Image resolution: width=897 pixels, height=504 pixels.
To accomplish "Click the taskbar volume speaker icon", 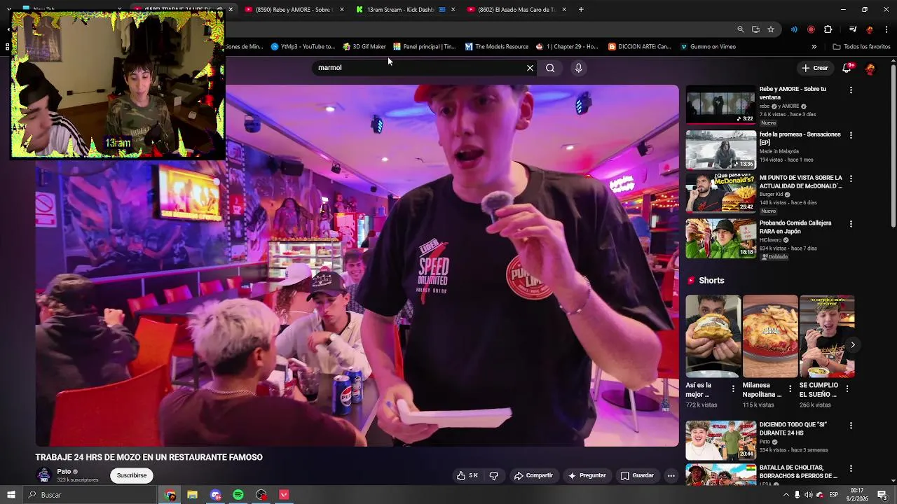I will tap(808, 495).
